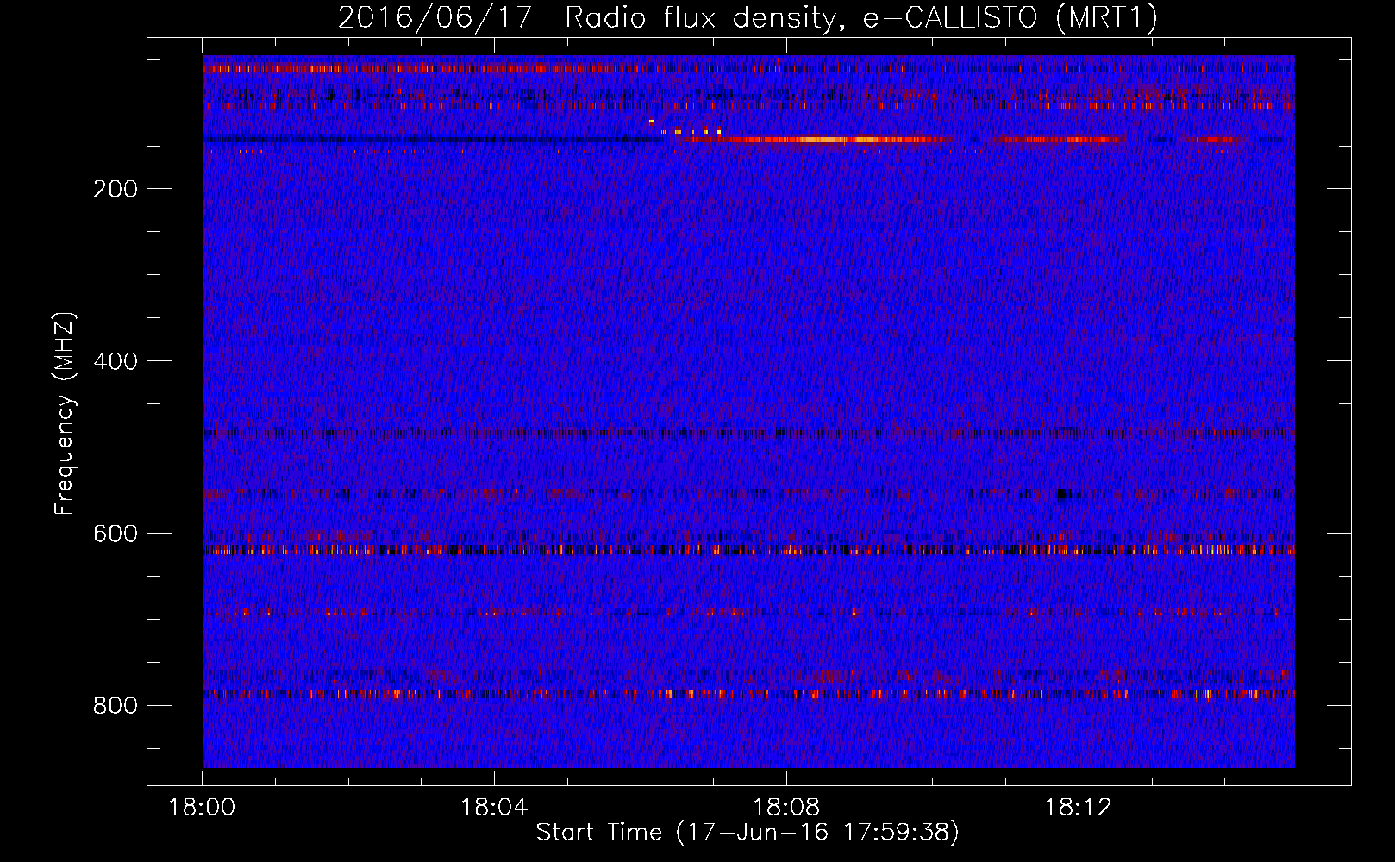Image resolution: width=1395 pixels, height=862 pixels.
Task: Click the '18:00' time axis label
Action: 203,808
